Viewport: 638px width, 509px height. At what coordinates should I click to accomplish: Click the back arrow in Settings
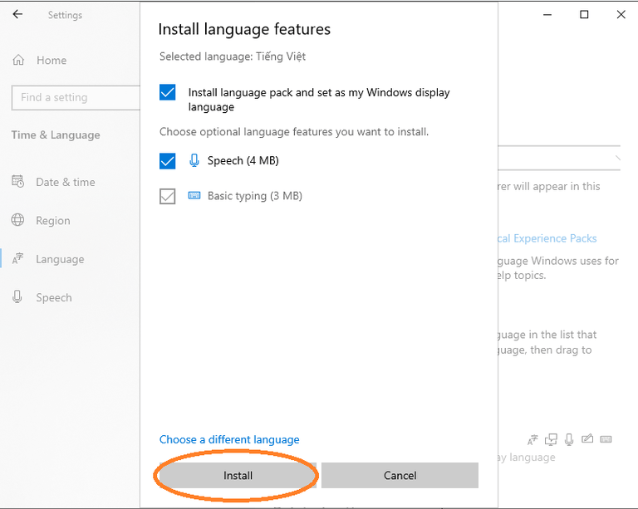pyautogui.click(x=17, y=15)
